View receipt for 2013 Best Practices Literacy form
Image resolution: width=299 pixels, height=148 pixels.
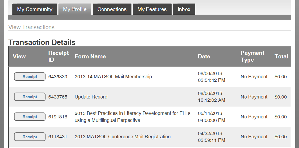pyautogui.click(x=30, y=117)
